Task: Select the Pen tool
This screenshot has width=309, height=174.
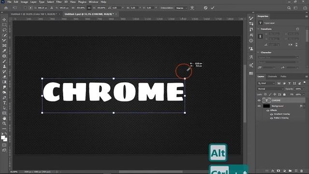Action: click(x=4, y=98)
